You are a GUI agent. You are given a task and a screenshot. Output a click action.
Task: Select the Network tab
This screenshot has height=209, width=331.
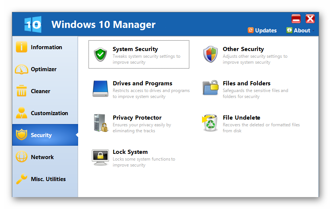tap(42, 157)
